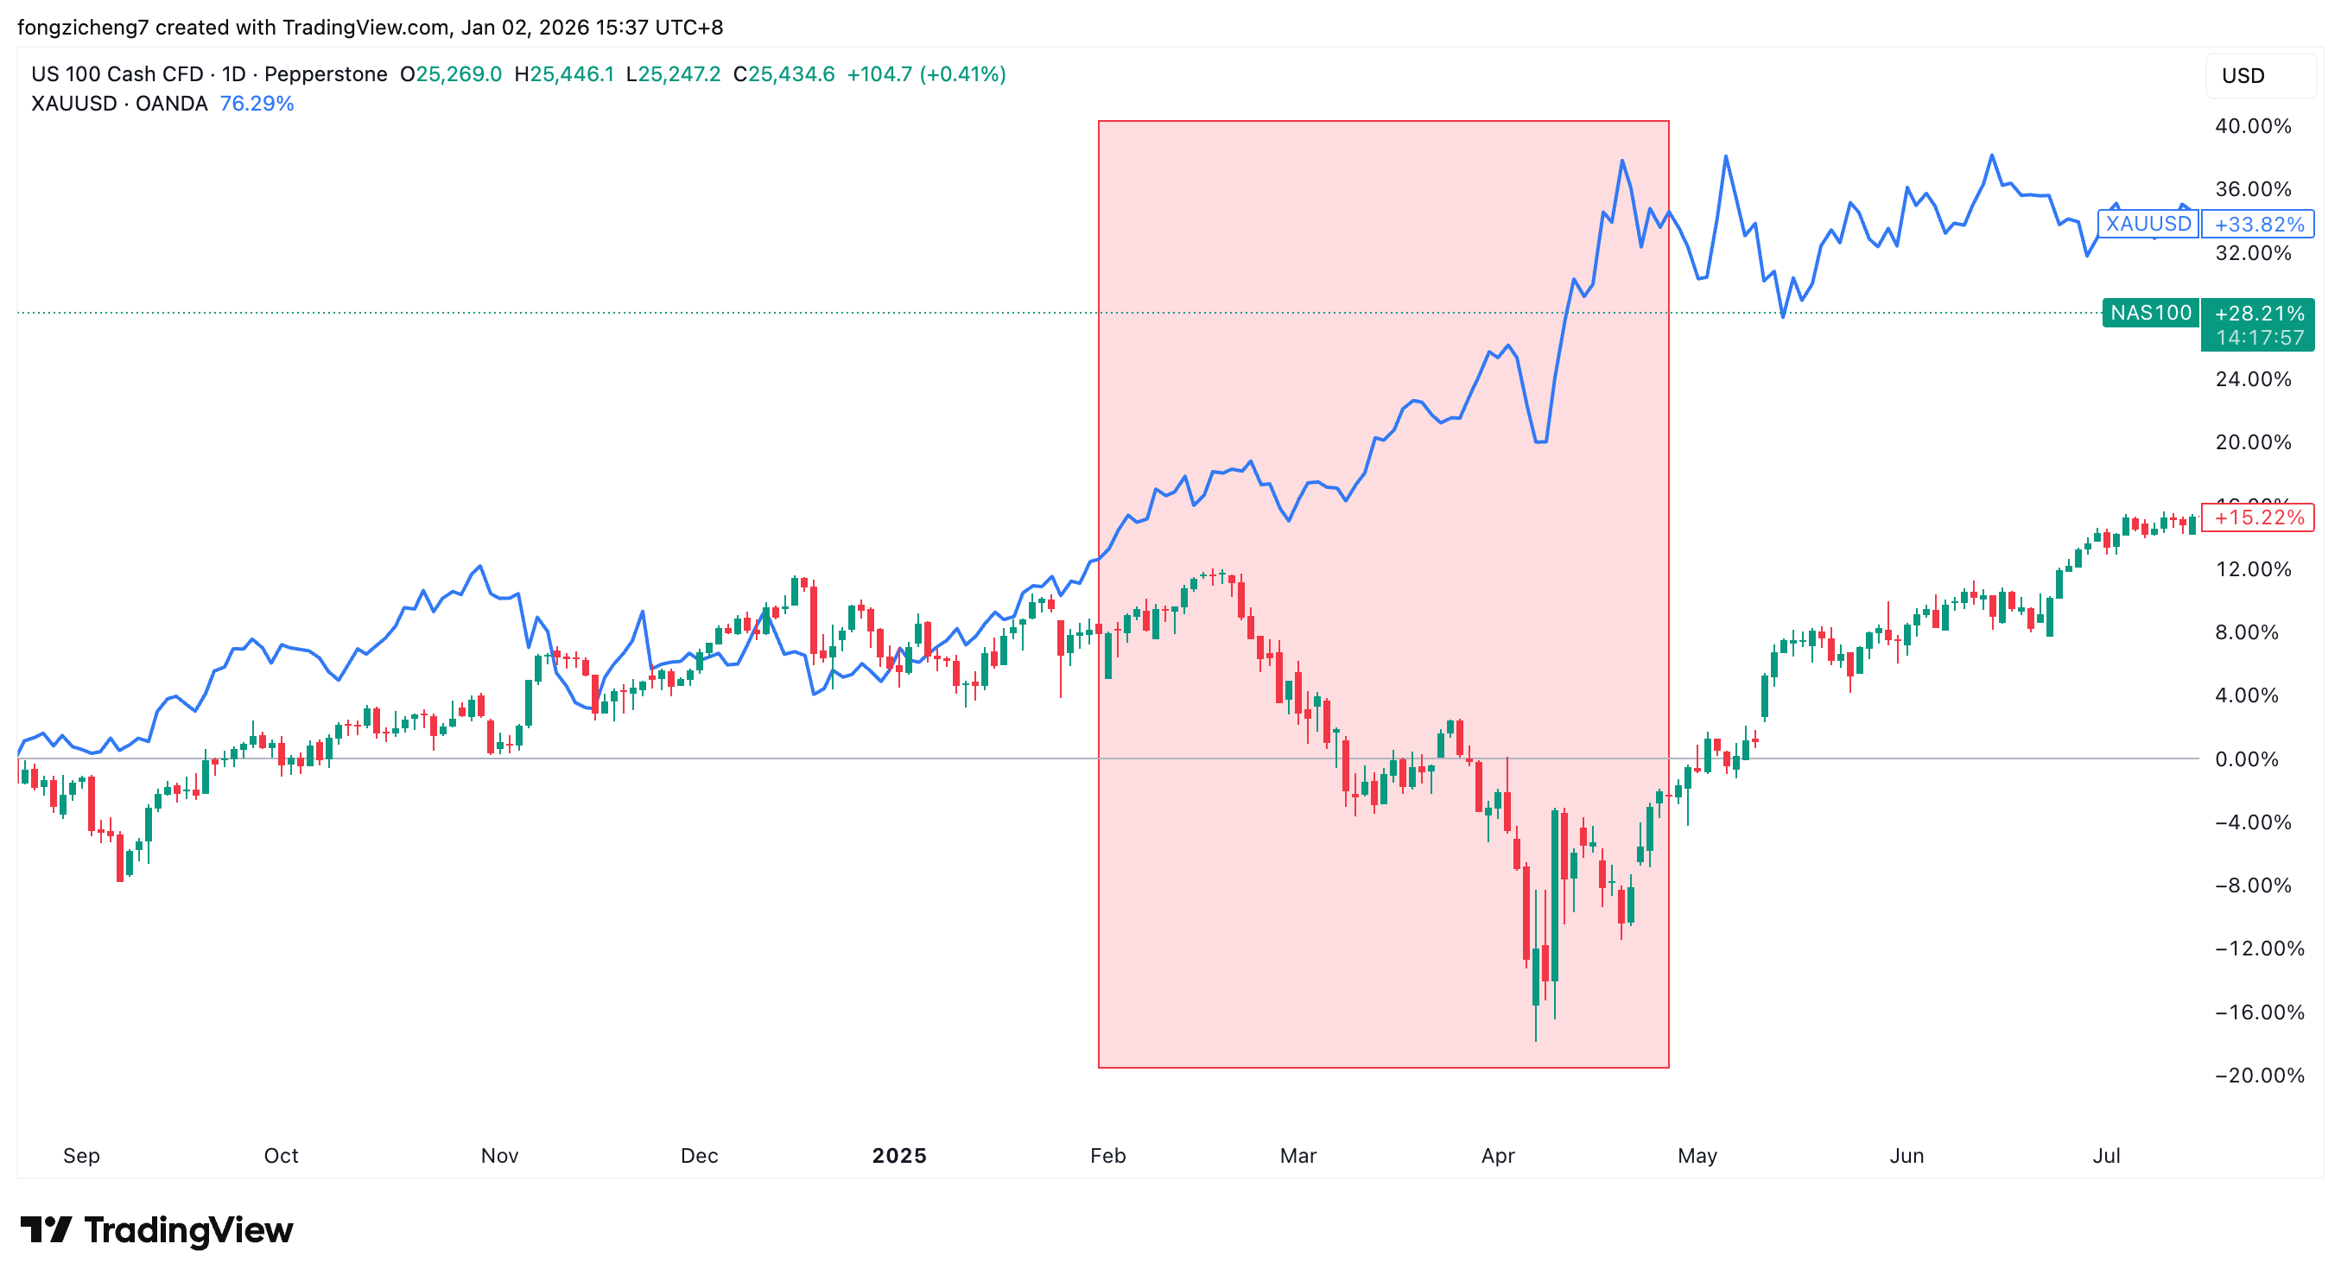
Task: Click the Apr label on time axis
Action: click(x=1498, y=1156)
